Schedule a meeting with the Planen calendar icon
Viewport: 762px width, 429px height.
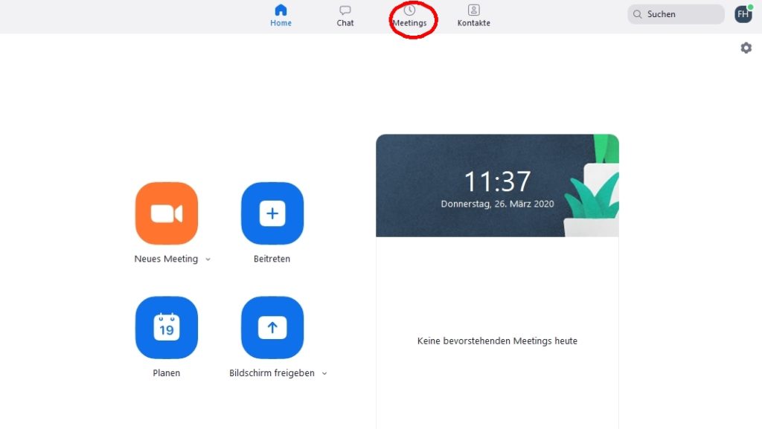(x=167, y=328)
